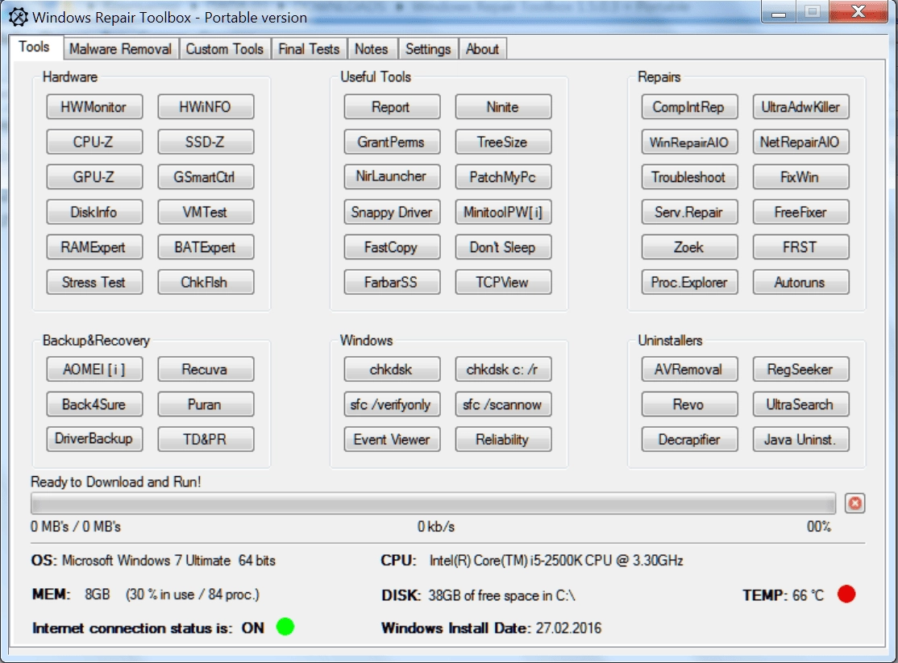Switch to the Malware Removal tab
The height and width of the screenshot is (663, 898).
(x=120, y=49)
